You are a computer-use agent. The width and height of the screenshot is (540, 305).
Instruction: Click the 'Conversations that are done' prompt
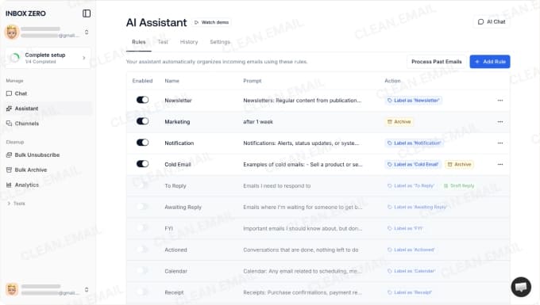(x=301, y=250)
